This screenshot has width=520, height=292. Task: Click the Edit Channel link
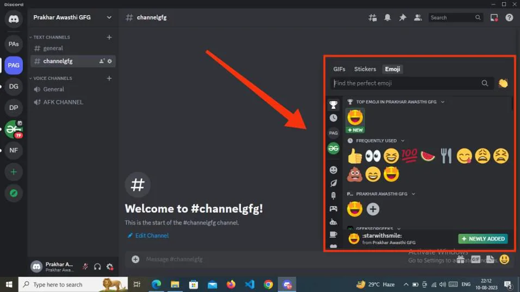148,235
